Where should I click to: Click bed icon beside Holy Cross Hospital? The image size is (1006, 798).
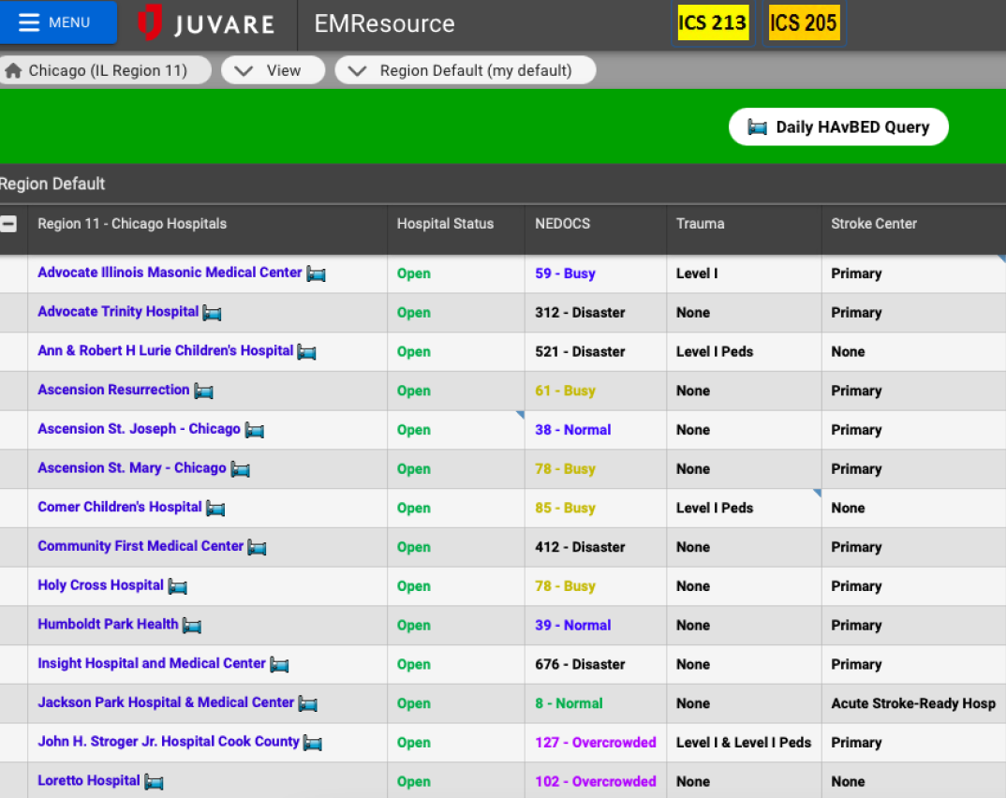click(177, 587)
